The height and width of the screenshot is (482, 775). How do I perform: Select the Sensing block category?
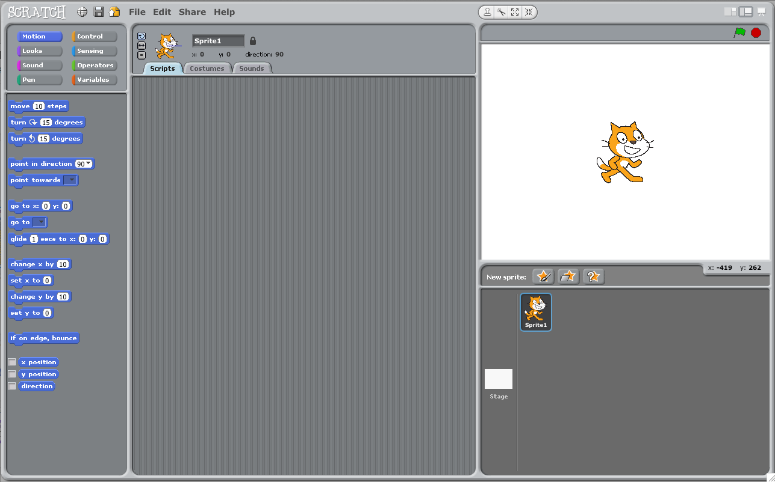[x=95, y=51]
